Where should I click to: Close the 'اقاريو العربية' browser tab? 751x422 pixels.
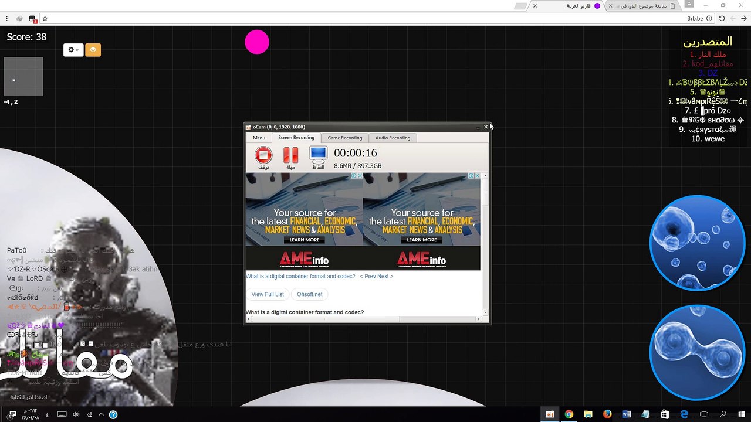coord(535,6)
